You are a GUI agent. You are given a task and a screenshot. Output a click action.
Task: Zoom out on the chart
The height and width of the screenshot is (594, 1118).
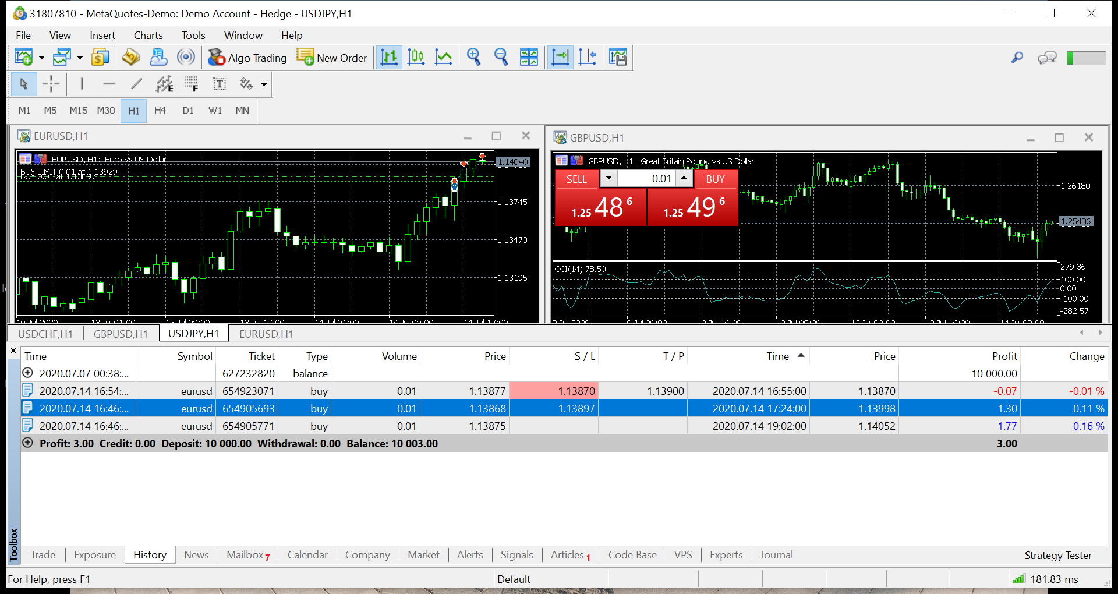tap(501, 57)
